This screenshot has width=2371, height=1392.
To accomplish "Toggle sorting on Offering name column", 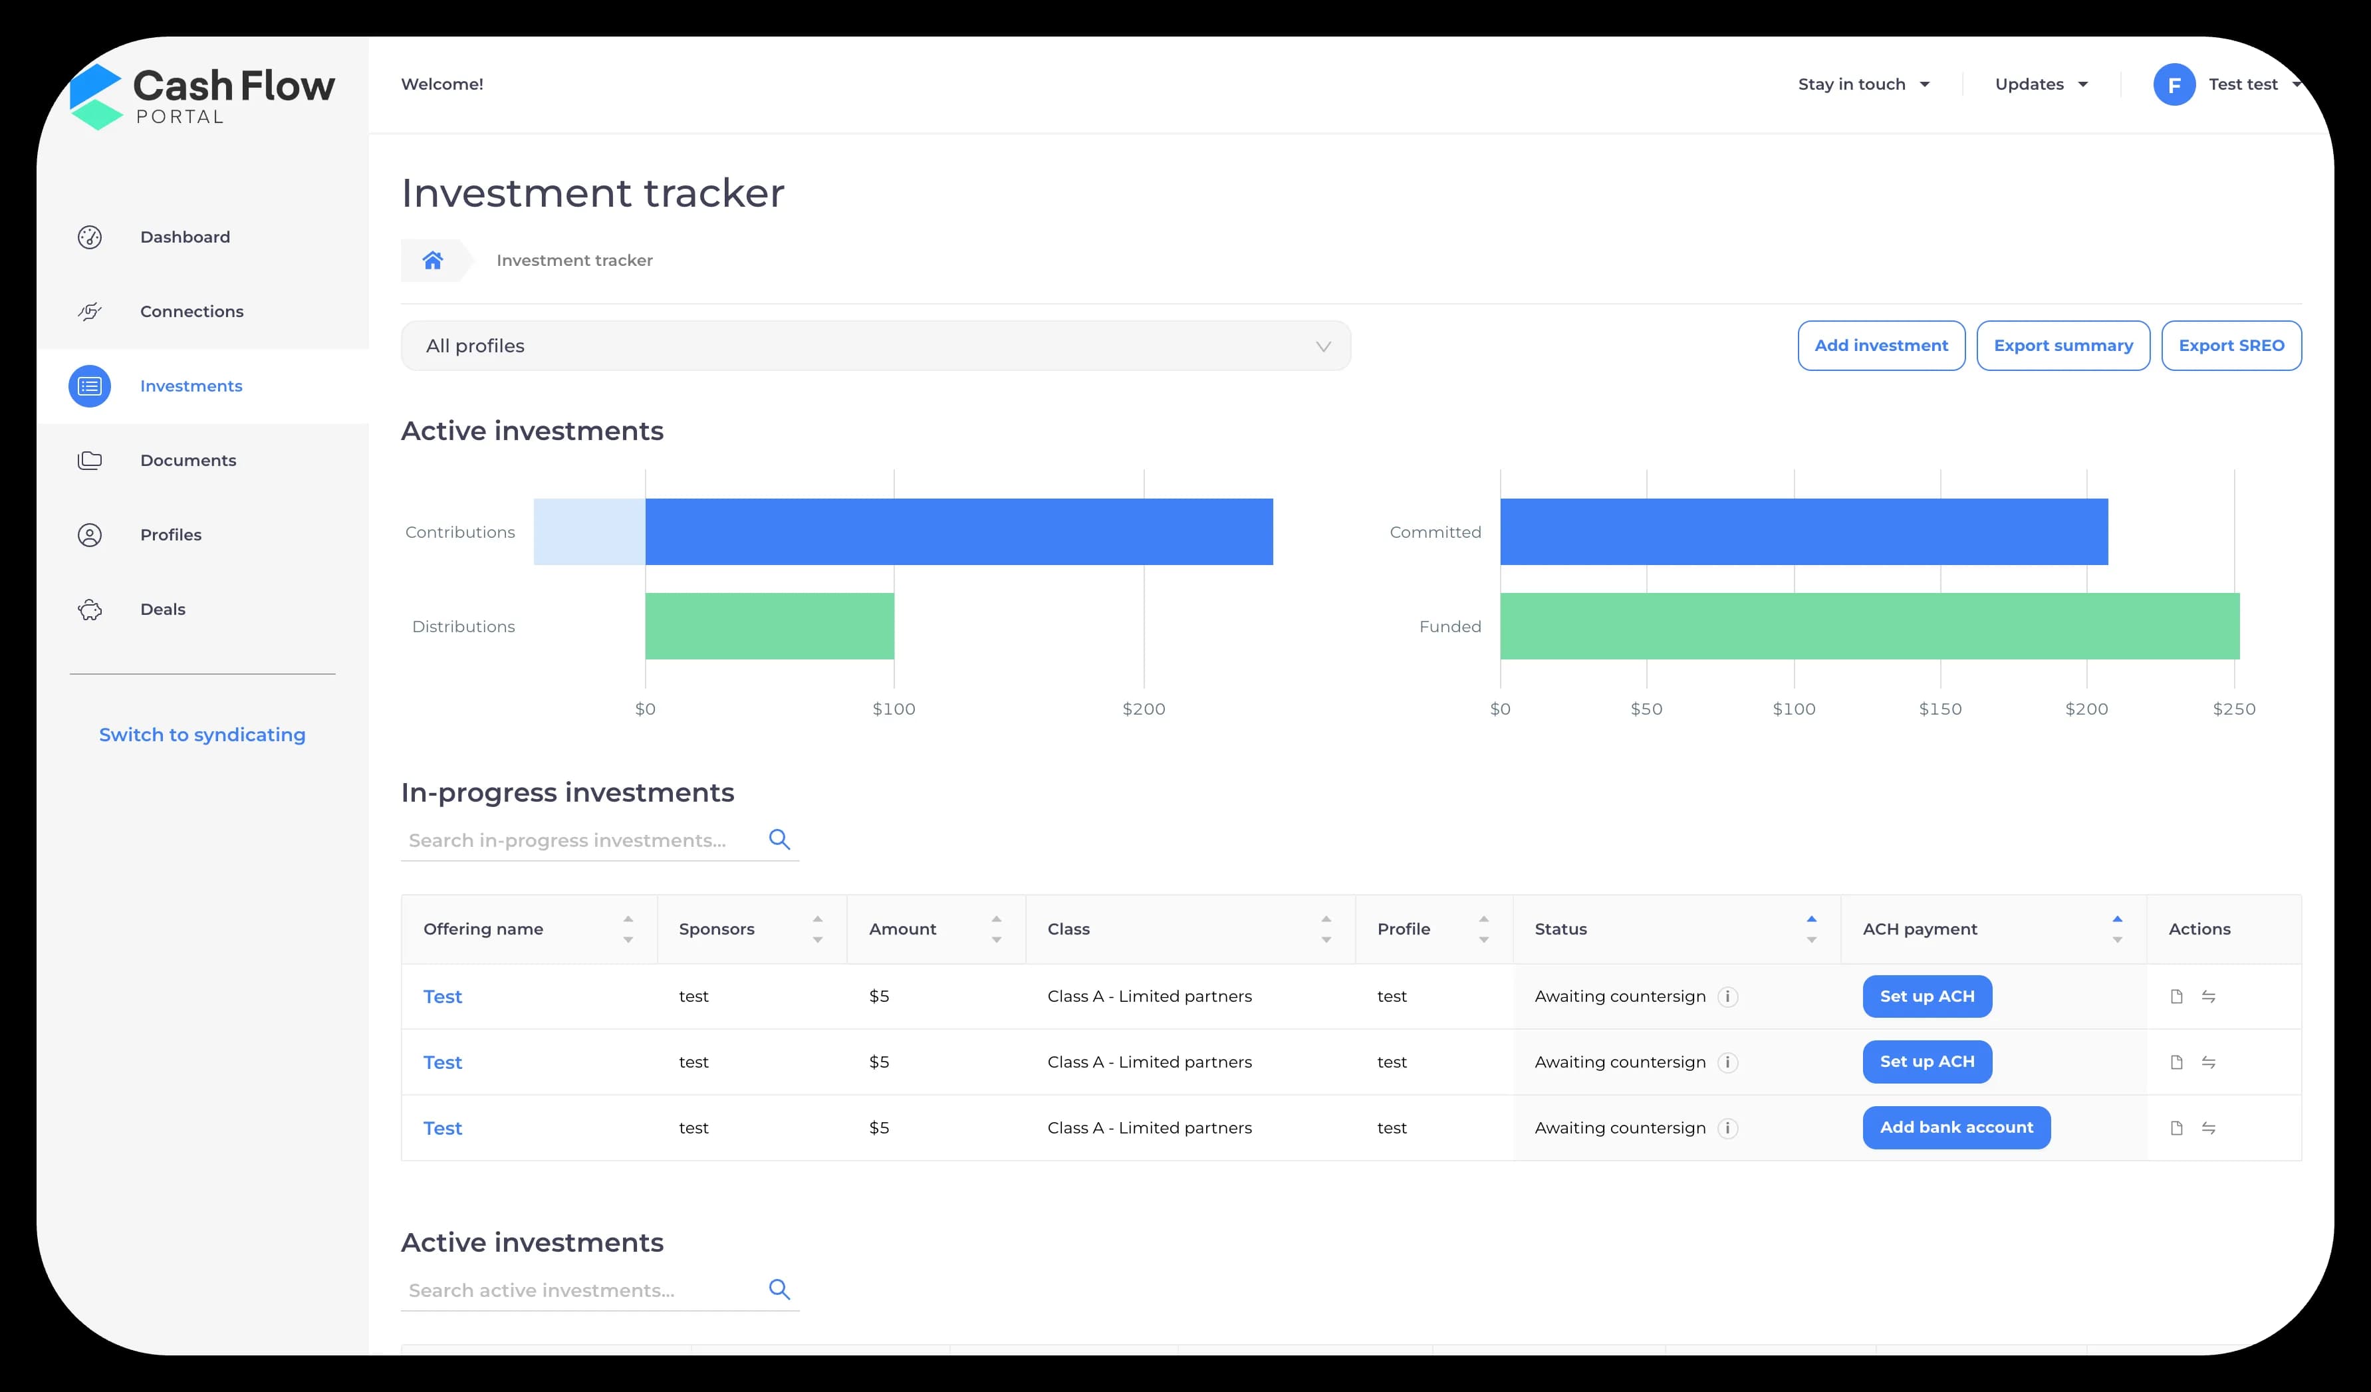I will pos(628,929).
